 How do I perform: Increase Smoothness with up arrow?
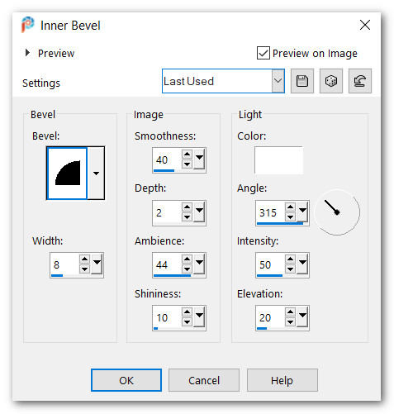coord(187,154)
